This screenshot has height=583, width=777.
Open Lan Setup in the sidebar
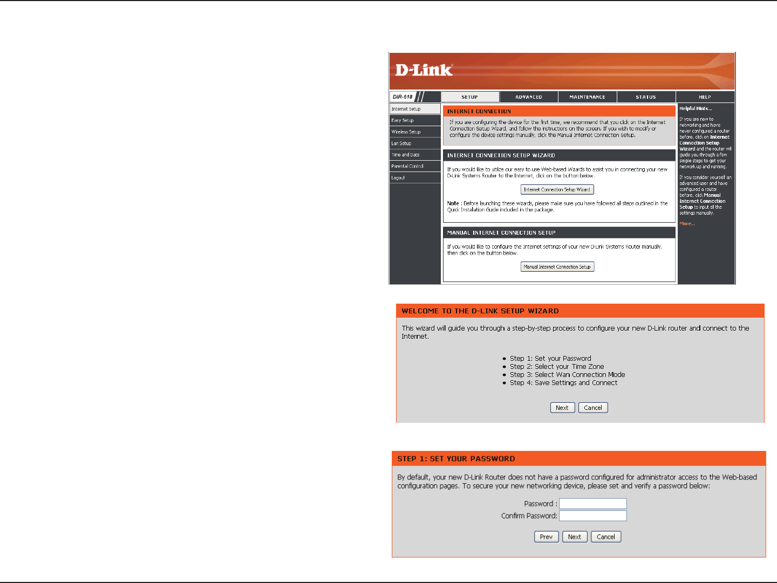(415, 143)
